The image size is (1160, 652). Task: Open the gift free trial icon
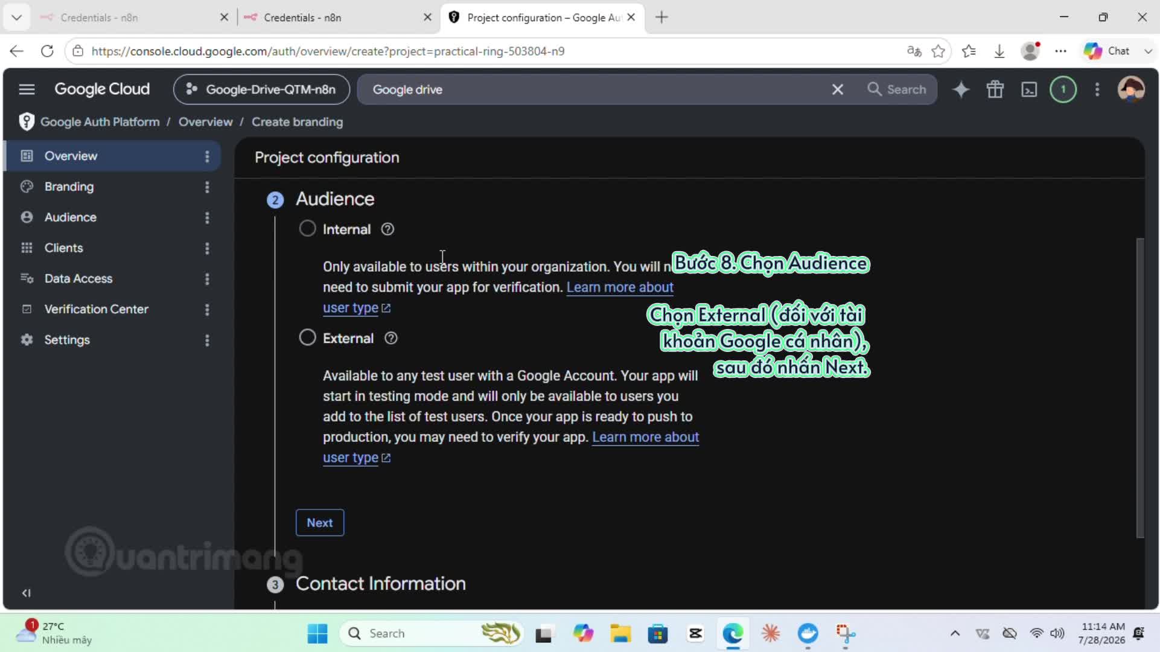(995, 89)
